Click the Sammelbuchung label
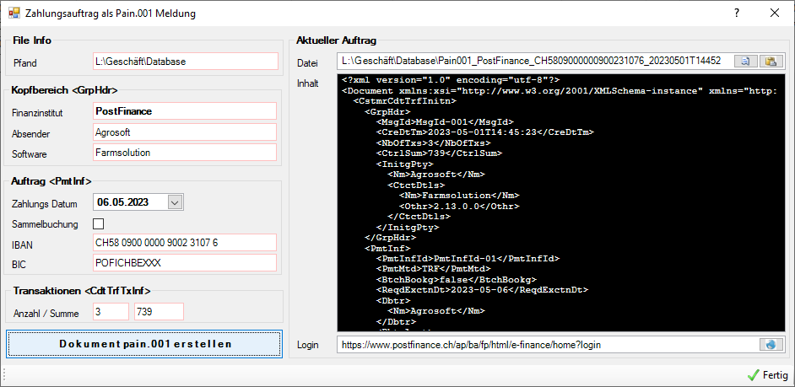The height and width of the screenshot is (387, 795). point(45,224)
